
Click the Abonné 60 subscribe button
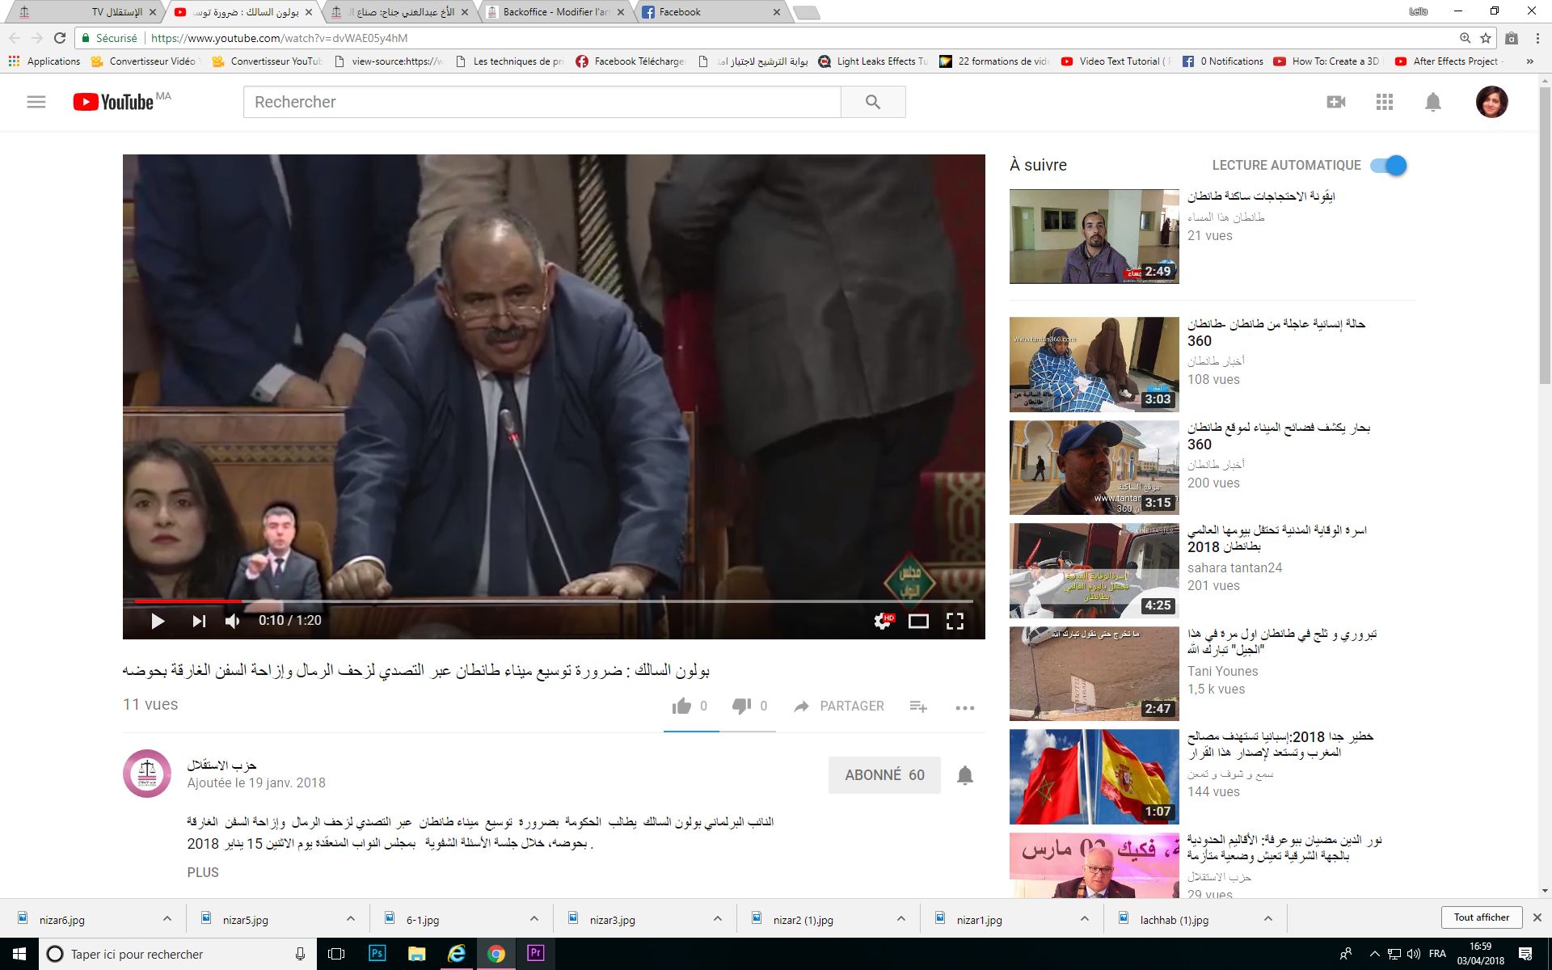click(884, 775)
